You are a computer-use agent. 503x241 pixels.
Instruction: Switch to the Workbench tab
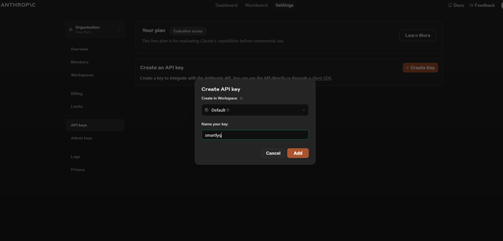pyautogui.click(x=256, y=5)
